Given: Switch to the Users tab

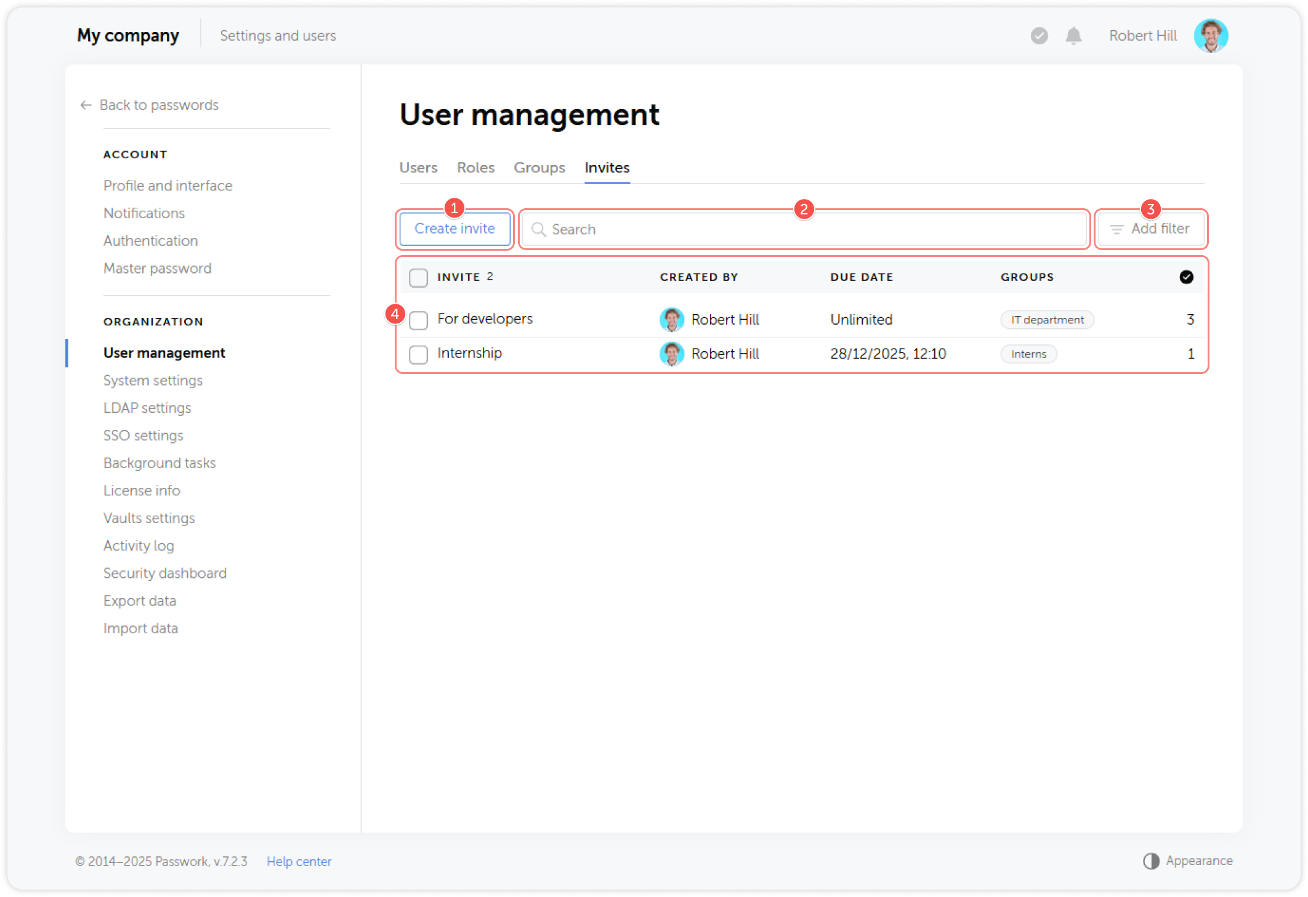Looking at the screenshot, I should (x=418, y=168).
